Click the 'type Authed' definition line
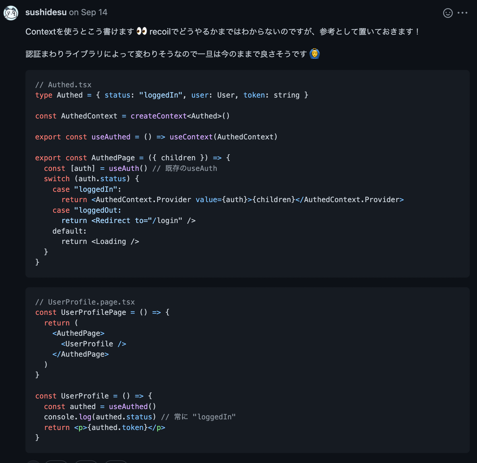This screenshot has height=463, width=477. pos(172,95)
